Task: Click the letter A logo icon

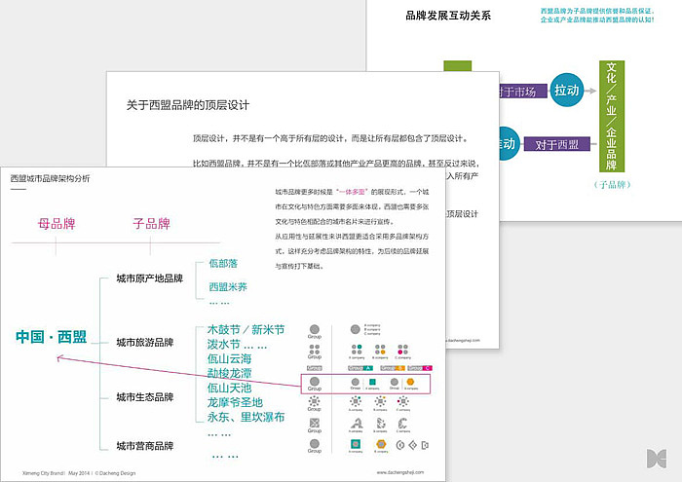Action: (357, 424)
